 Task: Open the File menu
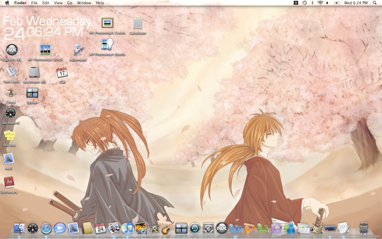[x=34, y=3]
